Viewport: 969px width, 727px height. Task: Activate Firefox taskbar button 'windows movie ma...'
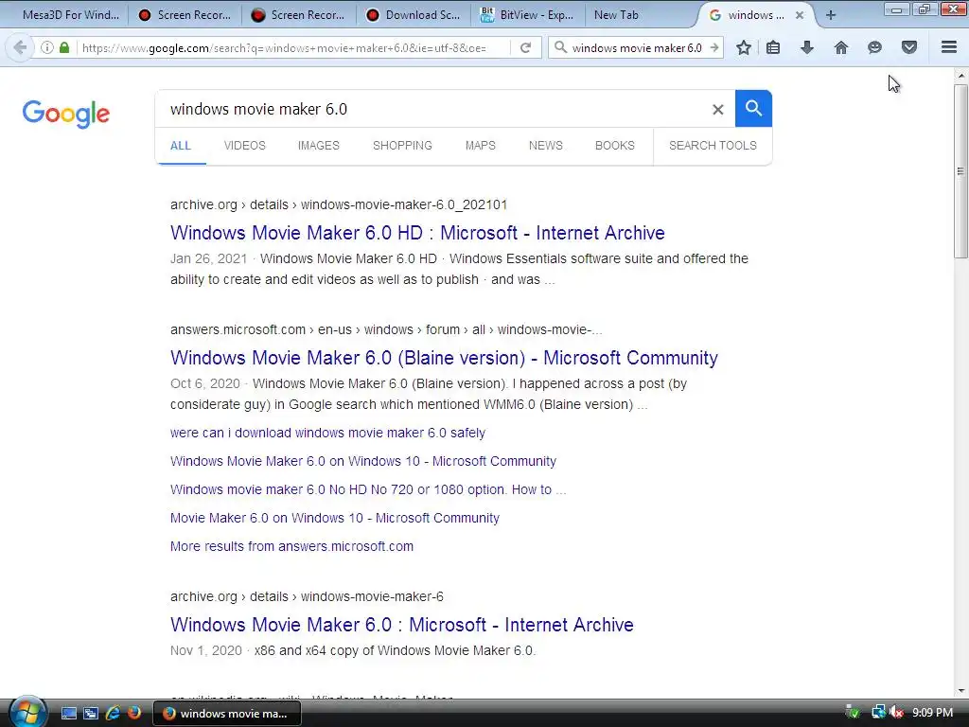pyautogui.click(x=227, y=714)
